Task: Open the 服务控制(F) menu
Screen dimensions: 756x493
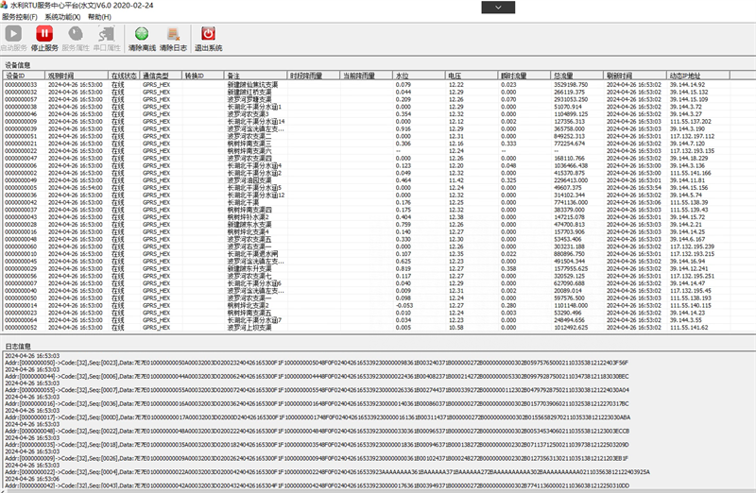Action: coord(19,17)
